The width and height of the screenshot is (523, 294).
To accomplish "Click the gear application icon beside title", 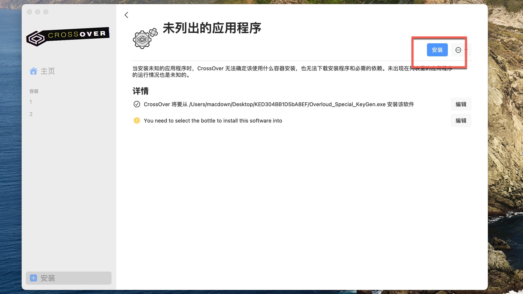I will point(145,39).
